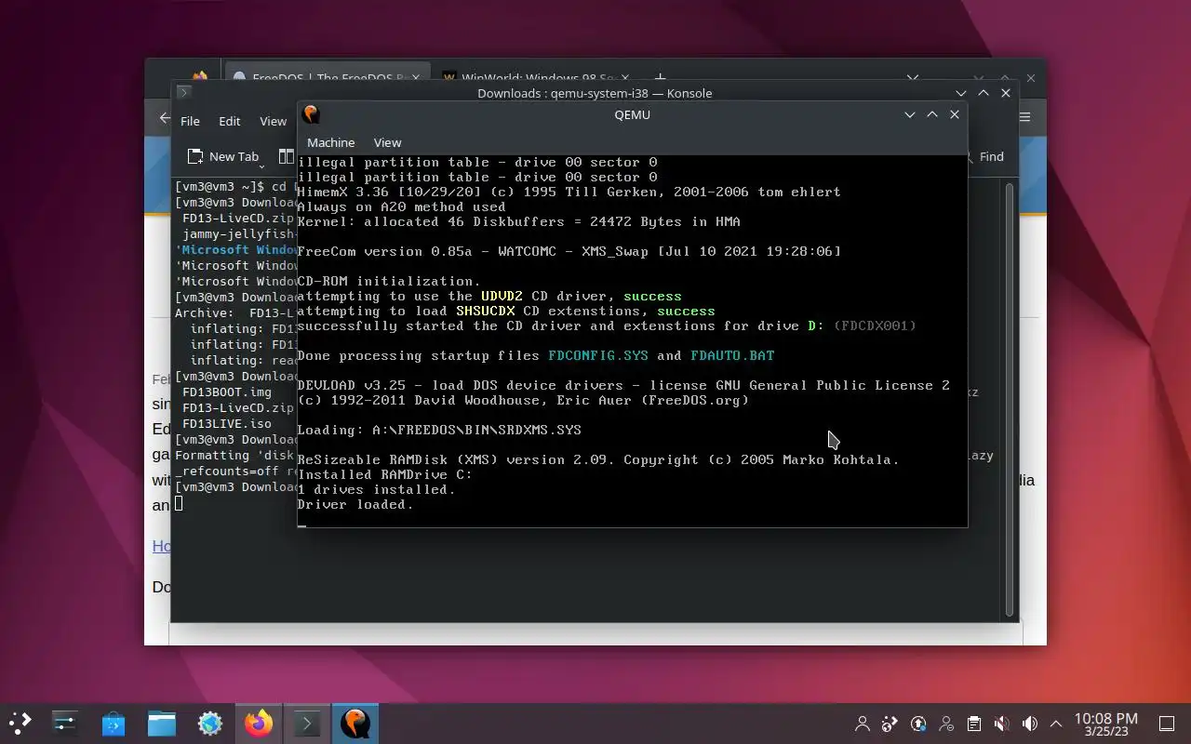
Task: Open the Discover shopping bag icon in the taskbar
Action: [113, 723]
